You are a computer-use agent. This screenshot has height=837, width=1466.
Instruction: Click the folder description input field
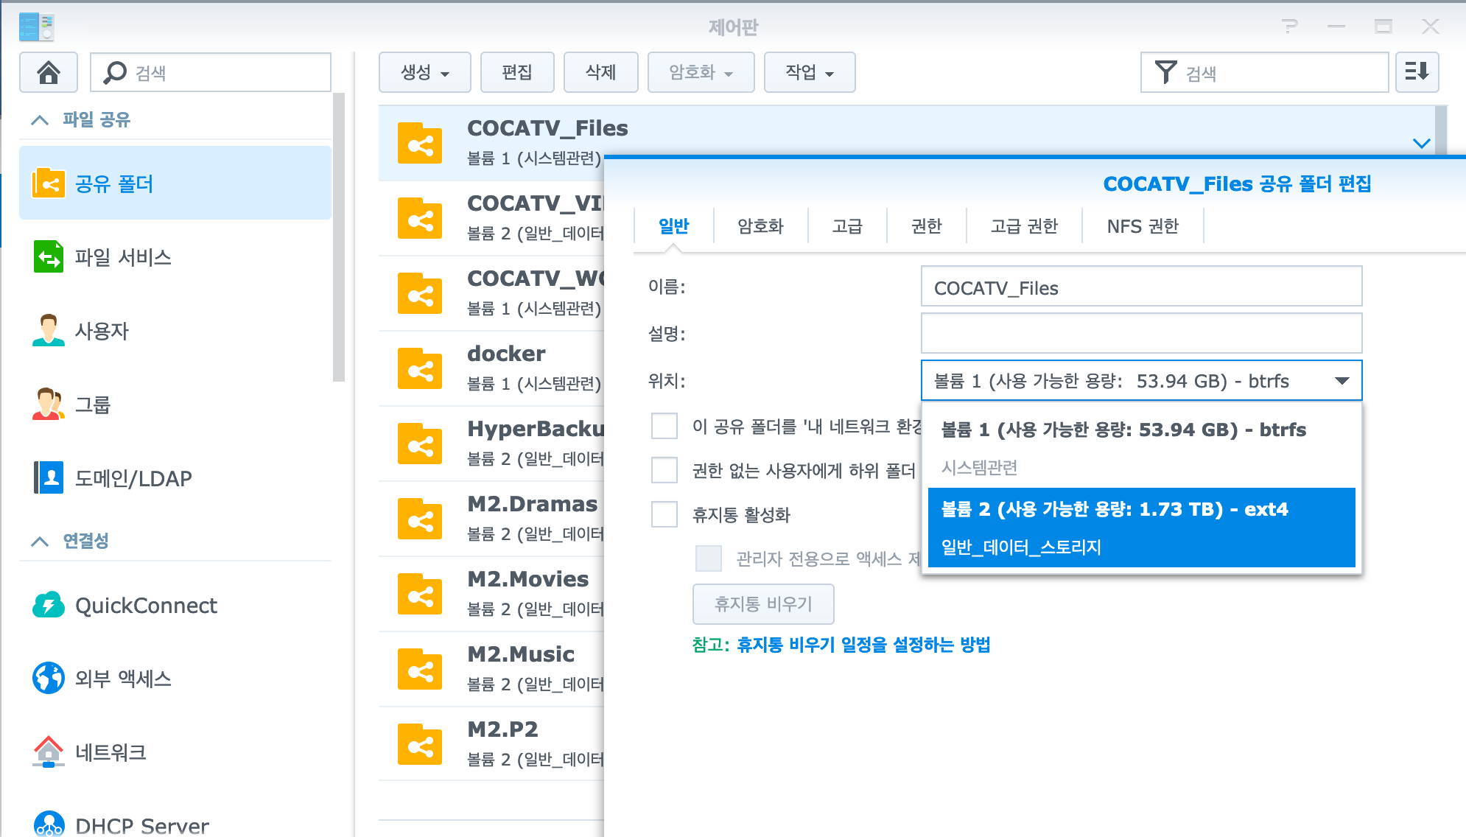click(1140, 333)
